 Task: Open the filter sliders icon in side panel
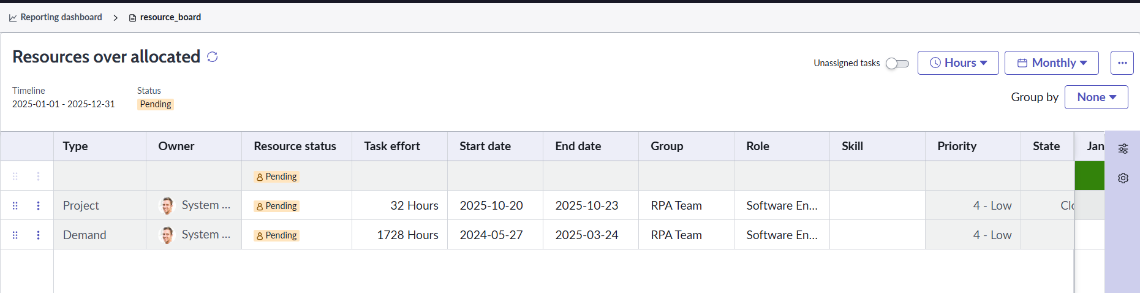(x=1123, y=149)
